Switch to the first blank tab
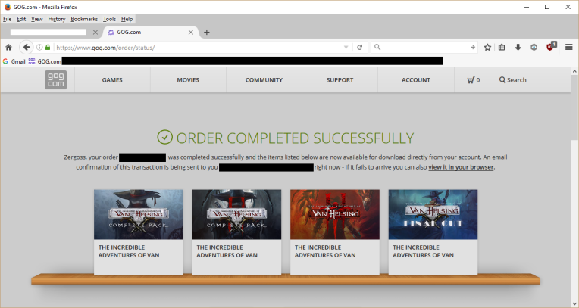 (x=52, y=32)
